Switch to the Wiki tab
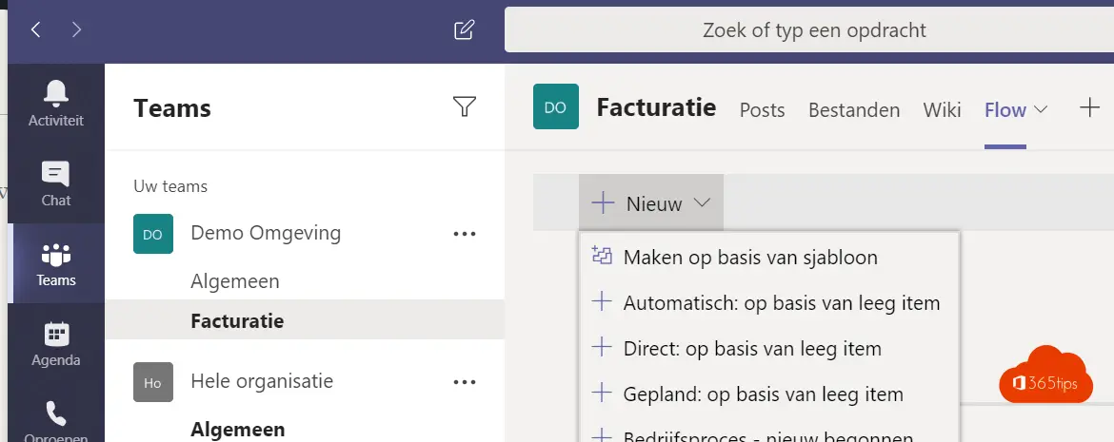1114x442 pixels. tap(942, 110)
